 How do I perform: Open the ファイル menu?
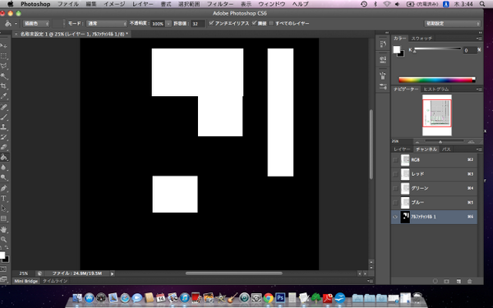(x=68, y=4)
